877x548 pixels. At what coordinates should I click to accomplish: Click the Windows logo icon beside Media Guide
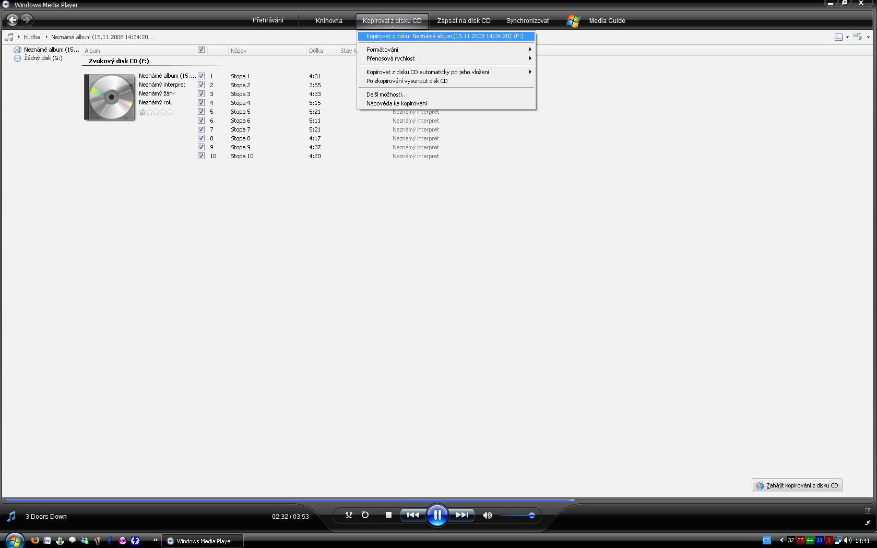(573, 21)
